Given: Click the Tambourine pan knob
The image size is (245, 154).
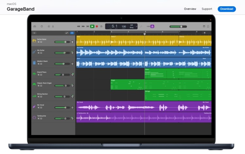Looking at the screenshot, I should (x=72, y=118).
